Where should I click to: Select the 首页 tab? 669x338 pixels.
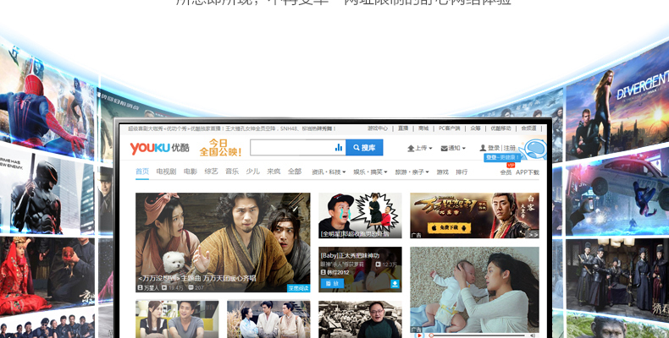click(142, 172)
